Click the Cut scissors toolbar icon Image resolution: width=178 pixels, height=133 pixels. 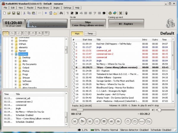(x=24, y=13)
